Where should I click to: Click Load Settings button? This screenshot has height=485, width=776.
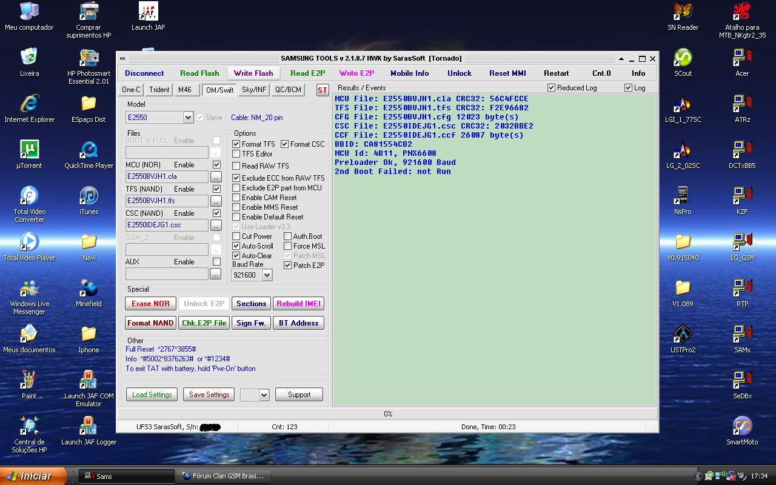click(x=152, y=395)
